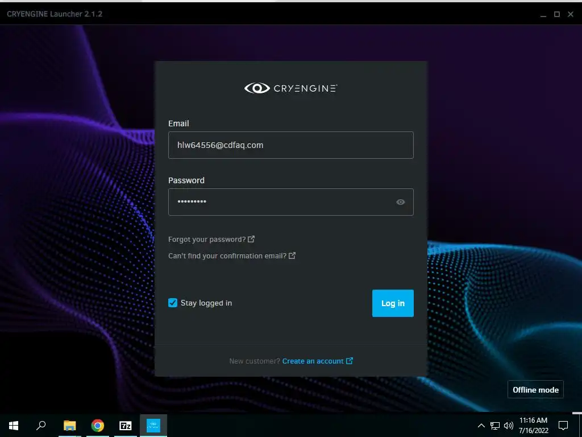Screen dimensions: 582x437
Task: Maximize the CRYENGINE Launcher window
Action: pyautogui.click(x=557, y=14)
